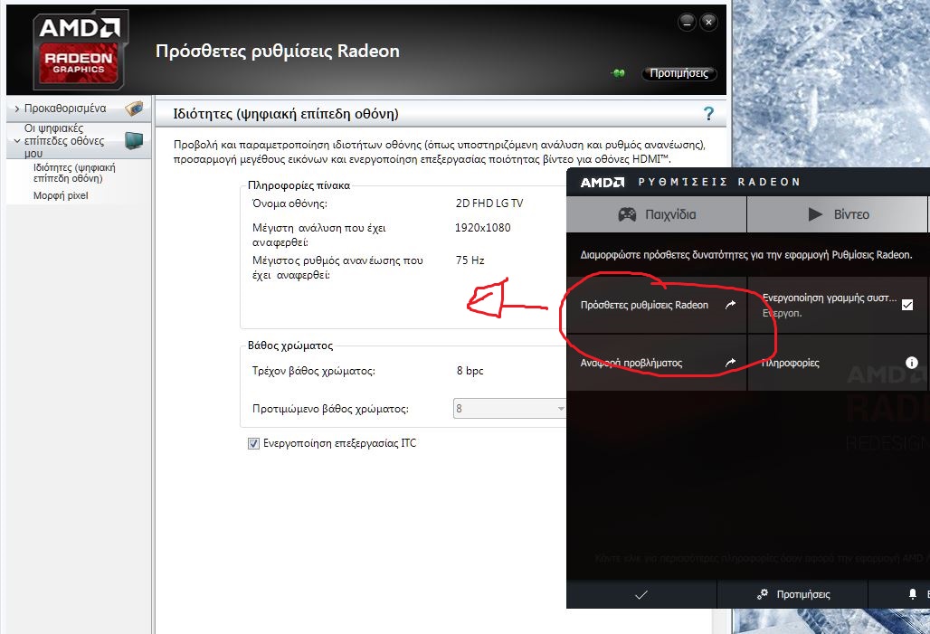This screenshot has height=634, width=930.
Task: Click the Ενεργοποίηση γραμμής συστ... tile label
Action: tap(830, 298)
